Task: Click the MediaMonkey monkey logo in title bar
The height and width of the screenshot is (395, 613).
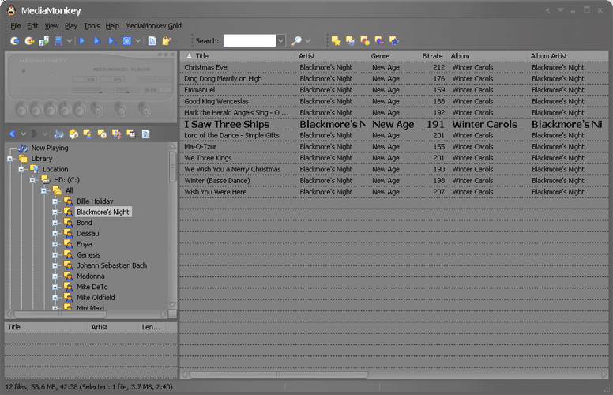Action: (x=11, y=10)
